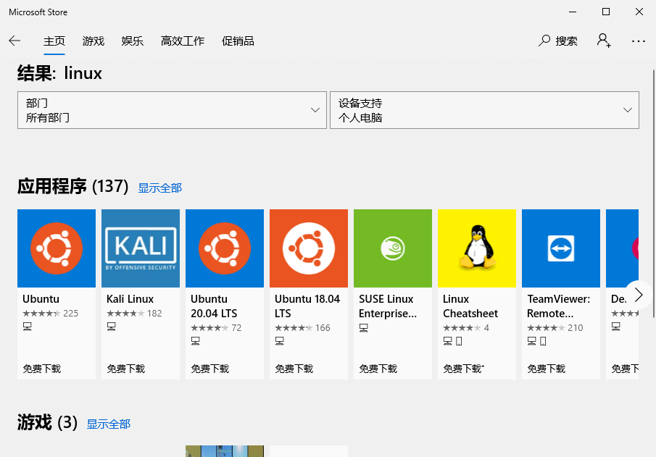Click 免费下载 under Linux Cheatsheet
Viewport: 656px width, 457px height.
463,369
